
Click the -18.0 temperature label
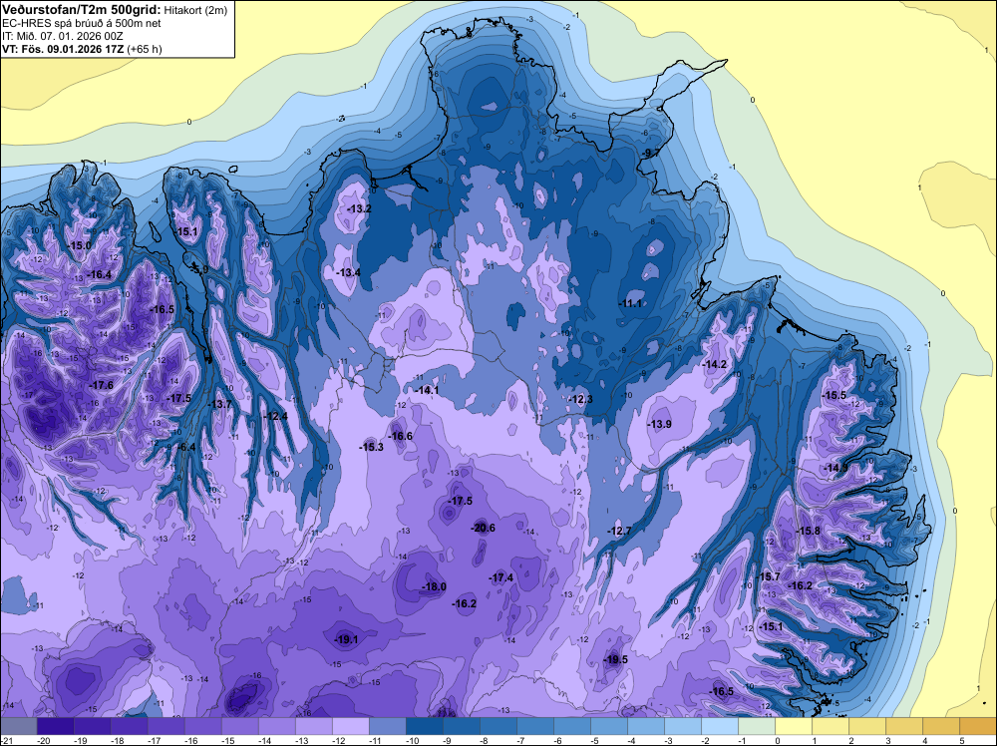pos(435,587)
